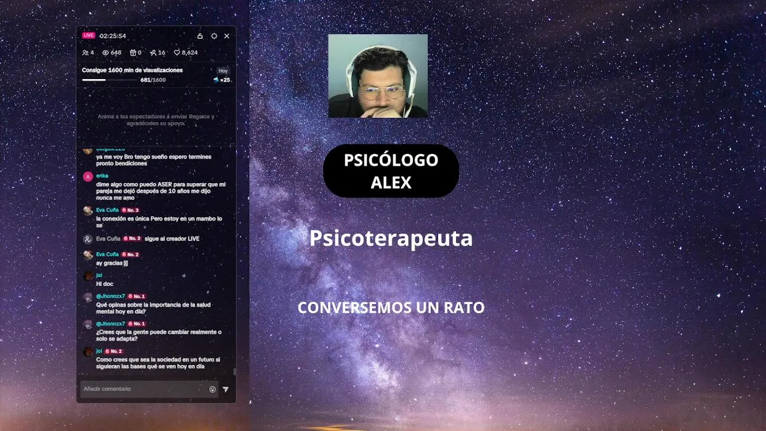
Task: Click the No. 2 badge above ay gracias
Action: pyautogui.click(x=130, y=254)
